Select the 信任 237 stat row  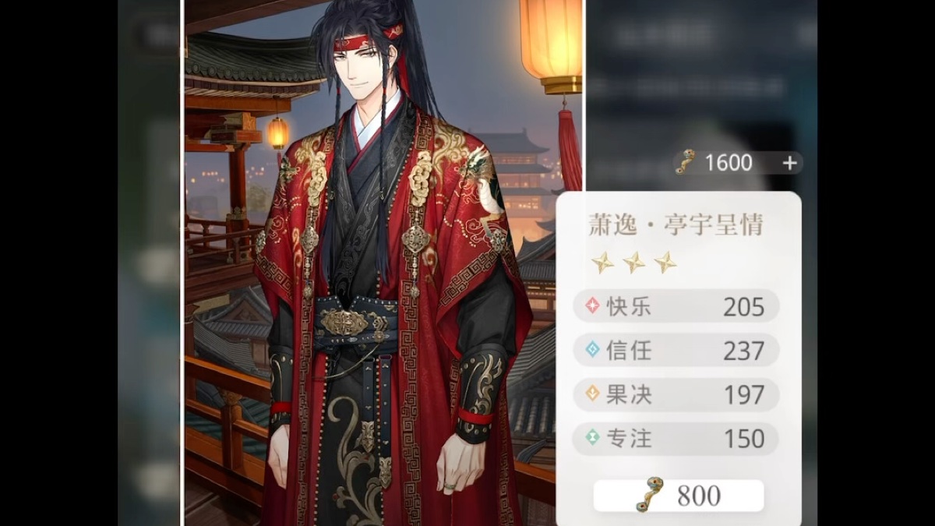tap(676, 351)
